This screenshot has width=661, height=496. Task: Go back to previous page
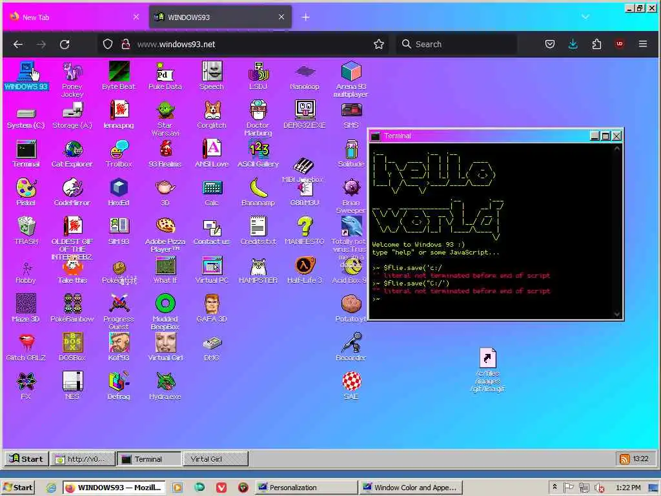point(17,45)
